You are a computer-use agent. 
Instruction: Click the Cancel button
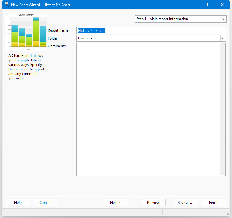(45, 202)
